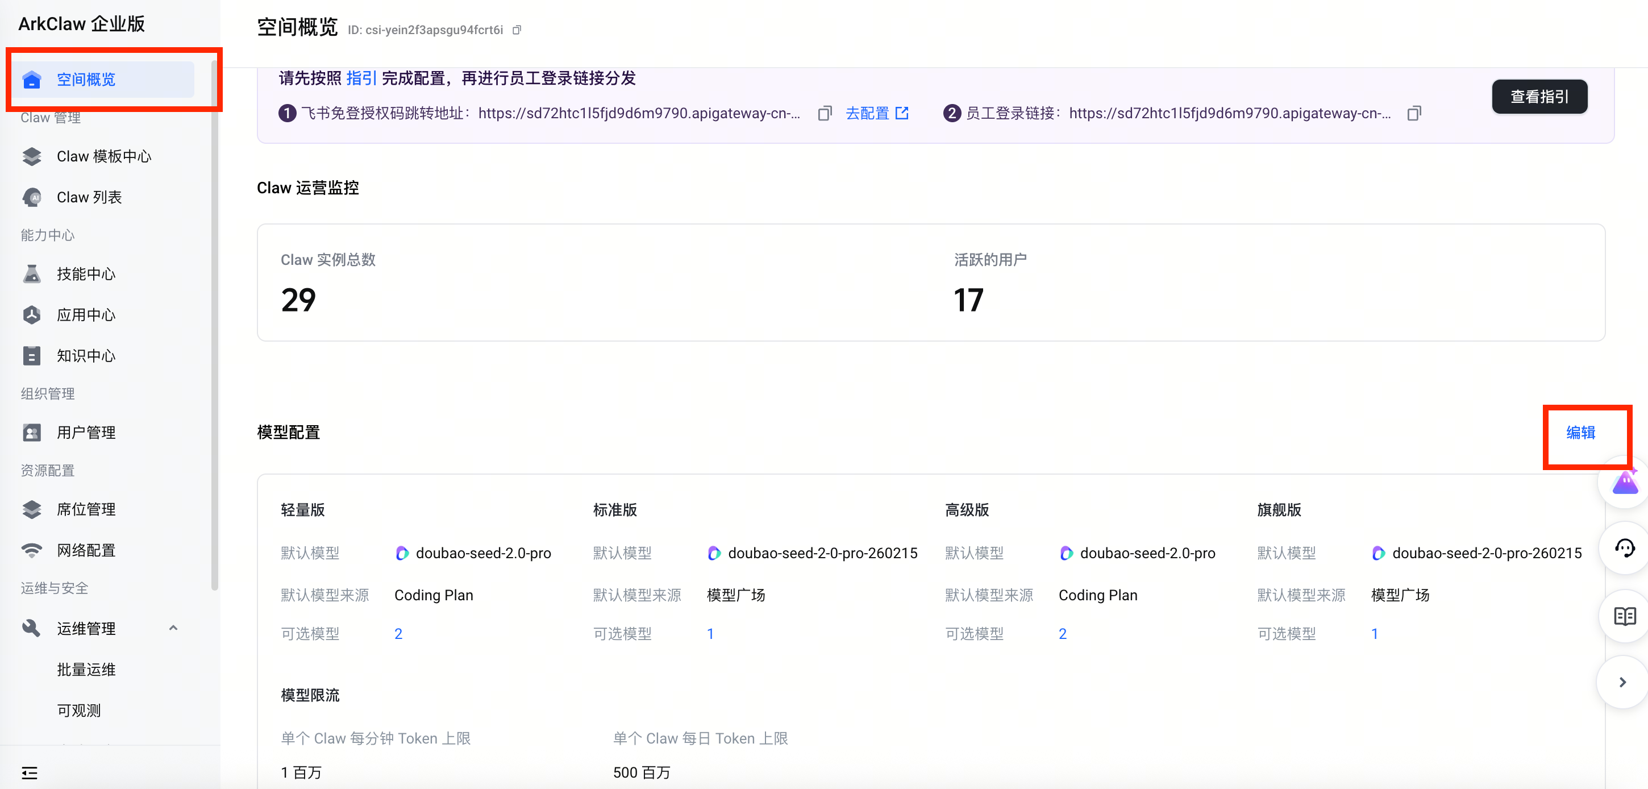
Task: Copy the 员工登录链接 URL
Action: point(1414,113)
